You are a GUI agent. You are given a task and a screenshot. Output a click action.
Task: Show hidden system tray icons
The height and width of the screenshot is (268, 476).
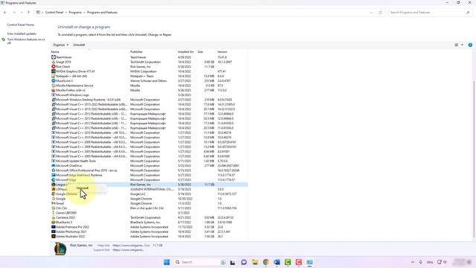tap(413, 262)
